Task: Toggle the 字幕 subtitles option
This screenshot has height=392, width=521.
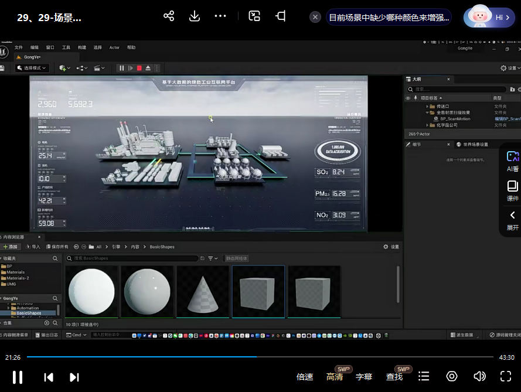Action: point(364,377)
